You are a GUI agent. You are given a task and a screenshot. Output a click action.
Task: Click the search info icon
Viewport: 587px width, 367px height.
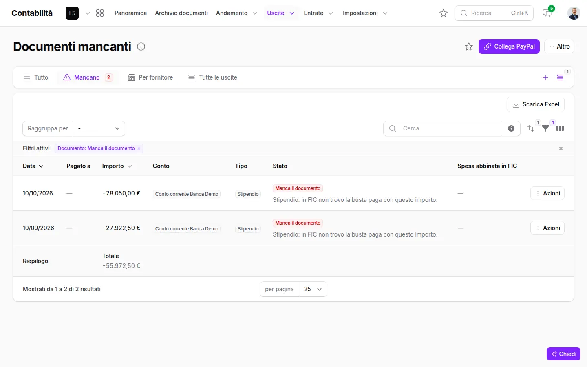tap(511, 128)
